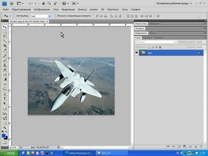Select the 3D Rotate tool

coord(5,114)
